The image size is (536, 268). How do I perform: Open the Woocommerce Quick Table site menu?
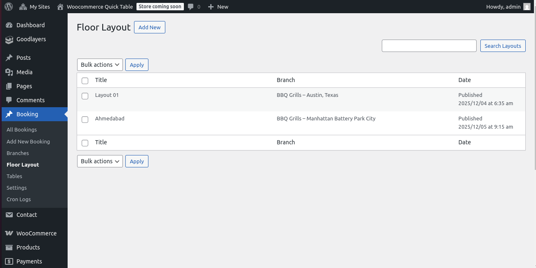point(95,7)
